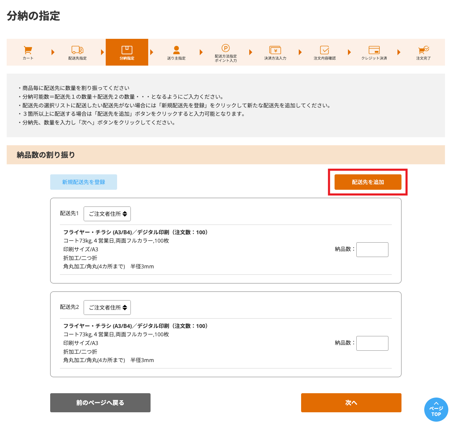This screenshot has width=452, height=425.
Task: Click 折加工/二つ折 line under 配送先2
Action: tap(80, 352)
